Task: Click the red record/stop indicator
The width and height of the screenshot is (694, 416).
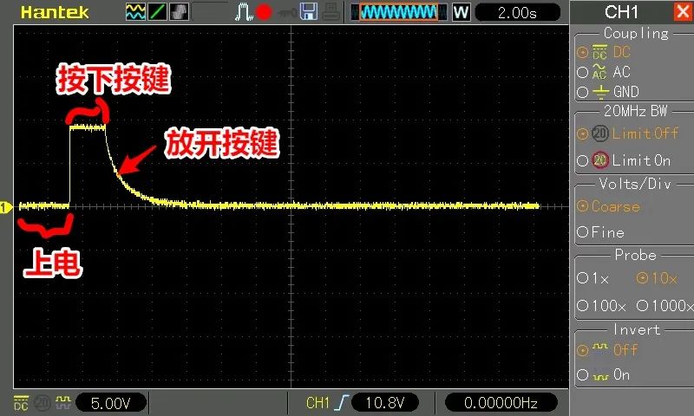Action: [265, 12]
